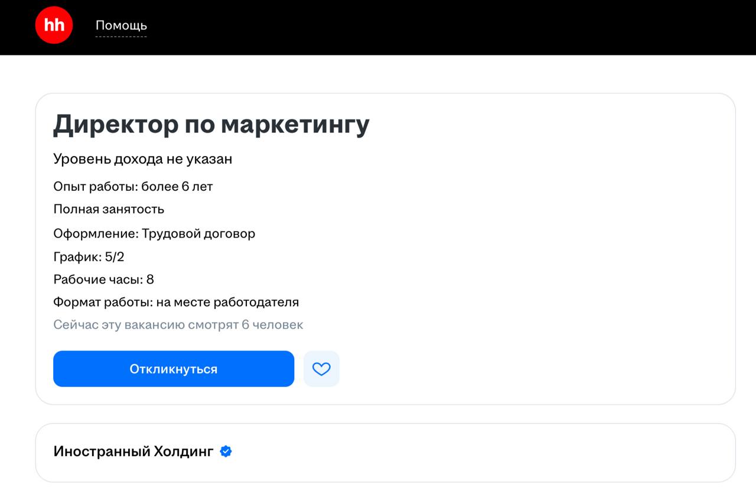
Task: Click the График: 5/2 line
Action: pyautogui.click(x=89, y=256)
